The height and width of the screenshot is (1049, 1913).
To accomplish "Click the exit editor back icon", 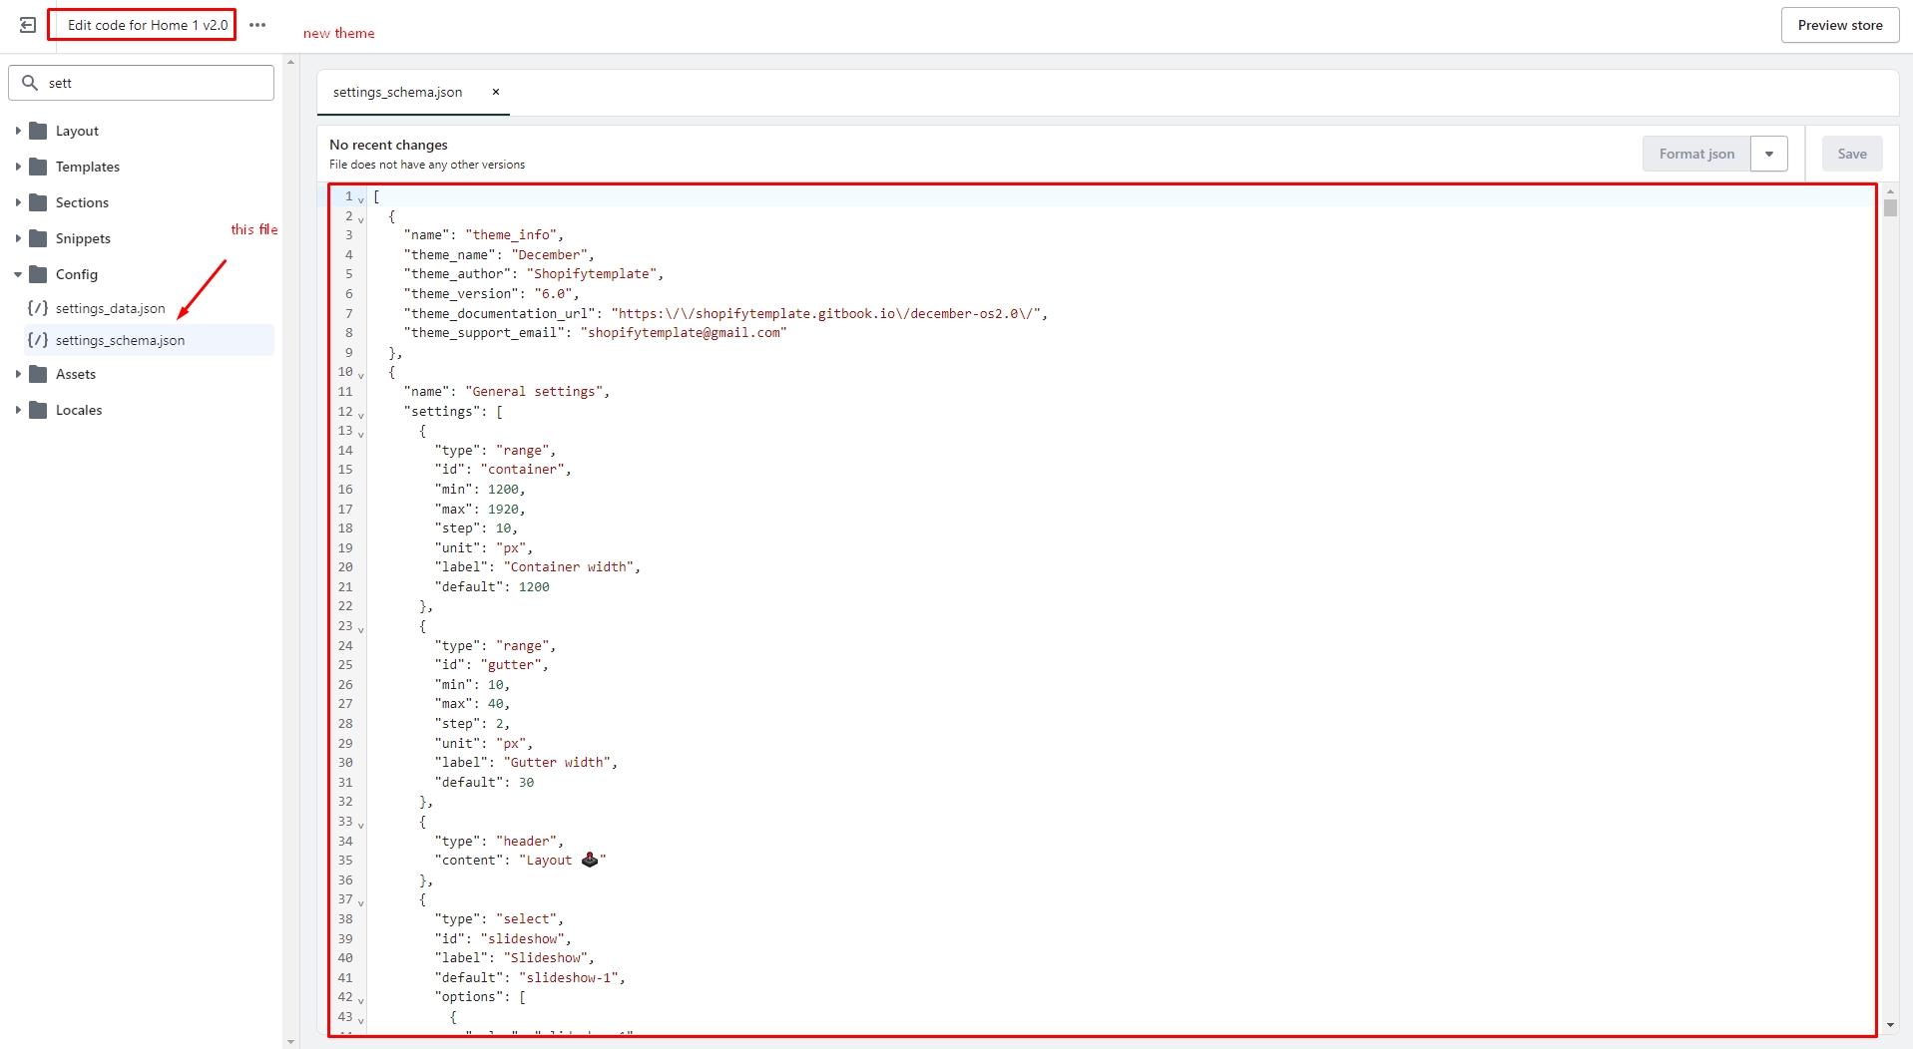I will click(28, 25).
